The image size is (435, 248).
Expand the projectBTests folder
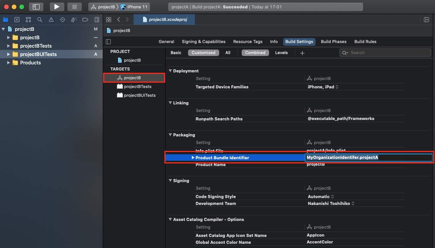8,46
